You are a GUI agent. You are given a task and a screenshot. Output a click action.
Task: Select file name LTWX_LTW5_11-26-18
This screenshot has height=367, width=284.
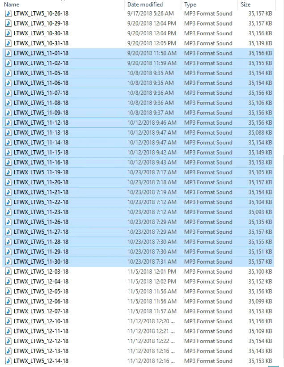tap(41, 222)
